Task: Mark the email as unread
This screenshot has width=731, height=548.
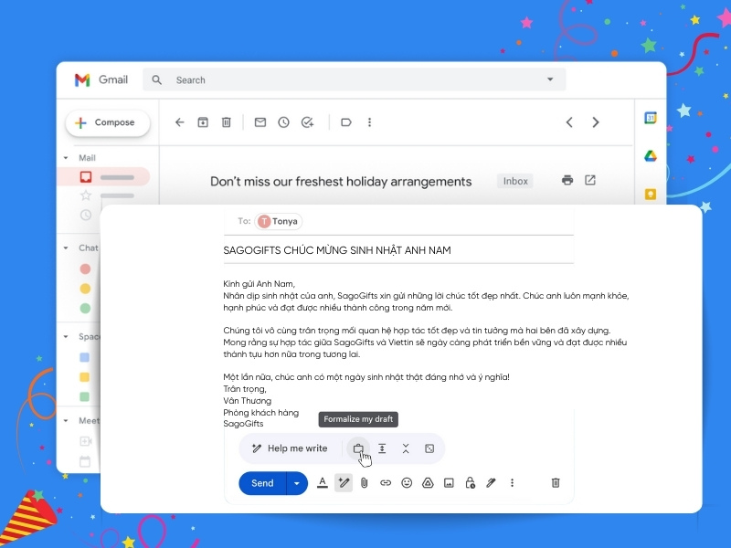Action: point(260,122)
